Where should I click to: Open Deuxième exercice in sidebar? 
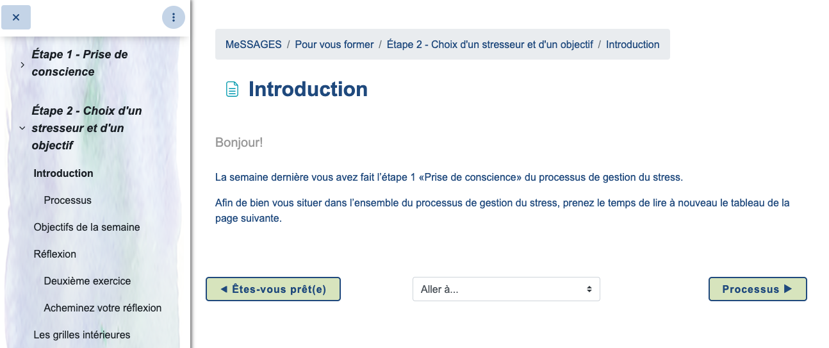[87, 281]
